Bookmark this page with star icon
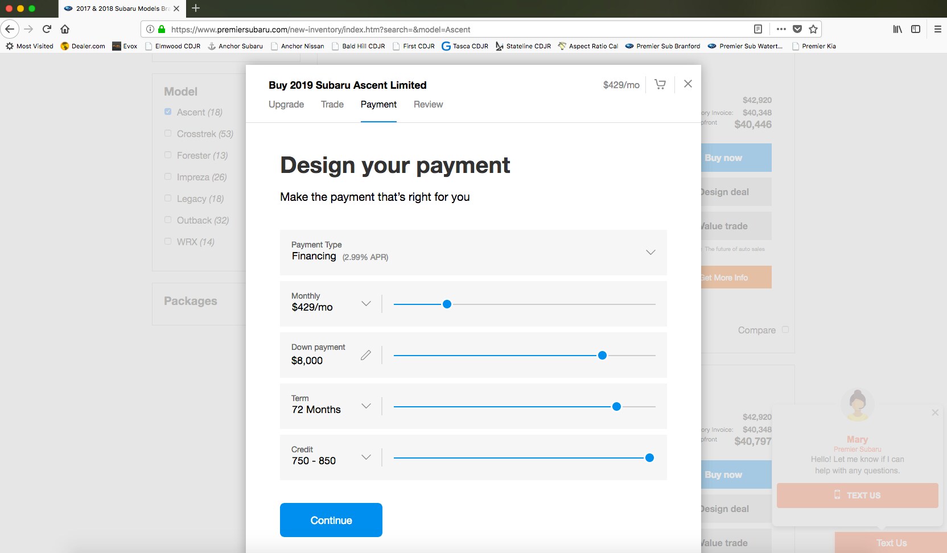The image size is (947, 553). point(813,29)
